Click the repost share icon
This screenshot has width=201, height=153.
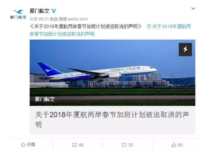(x=74, y=145)
